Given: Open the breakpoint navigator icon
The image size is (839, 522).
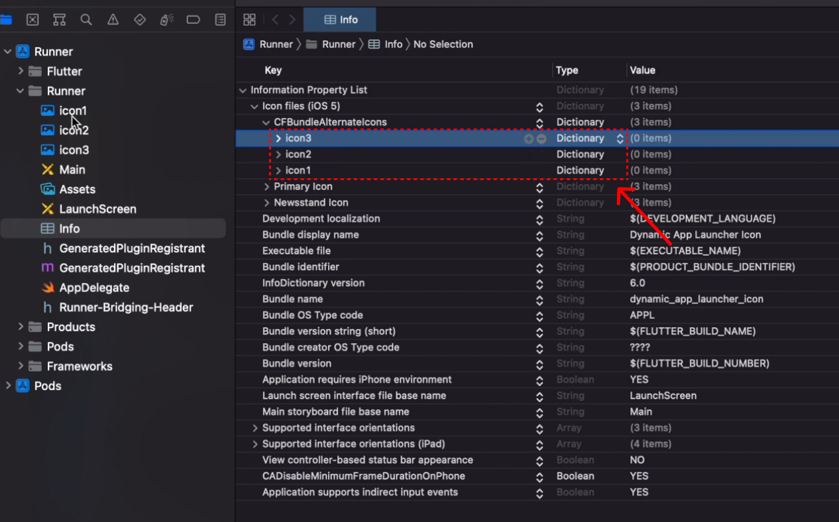Looking at the screenshot, I should 194,20.
